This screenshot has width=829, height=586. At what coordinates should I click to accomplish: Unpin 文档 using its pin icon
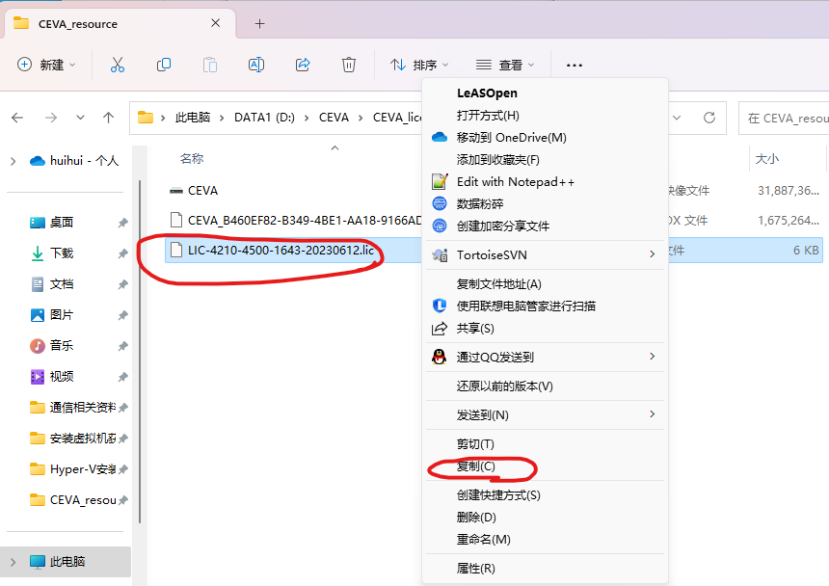[x=122, y=285]
